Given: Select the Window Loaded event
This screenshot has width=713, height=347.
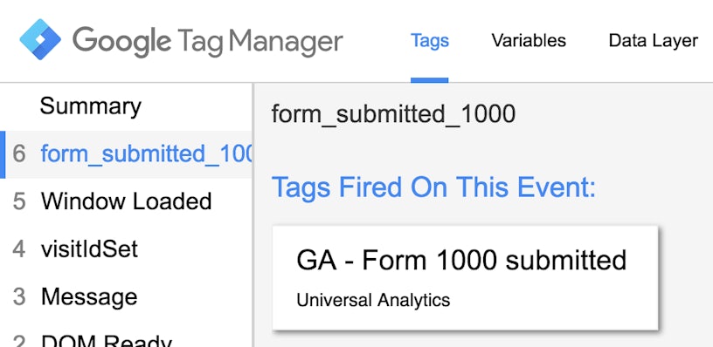Looking at the screenshot, I should click(127, 201).
